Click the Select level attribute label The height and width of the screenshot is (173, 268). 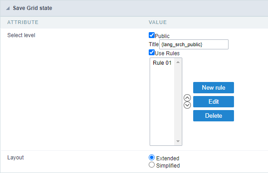[x=21, y=35]
